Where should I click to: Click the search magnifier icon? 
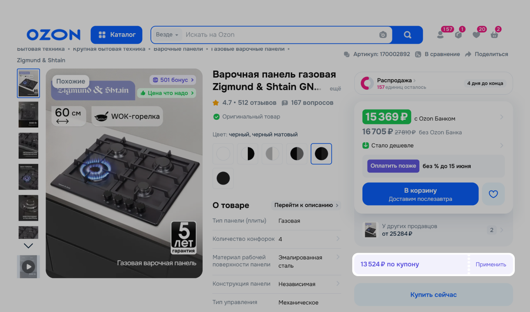[407, 35]
